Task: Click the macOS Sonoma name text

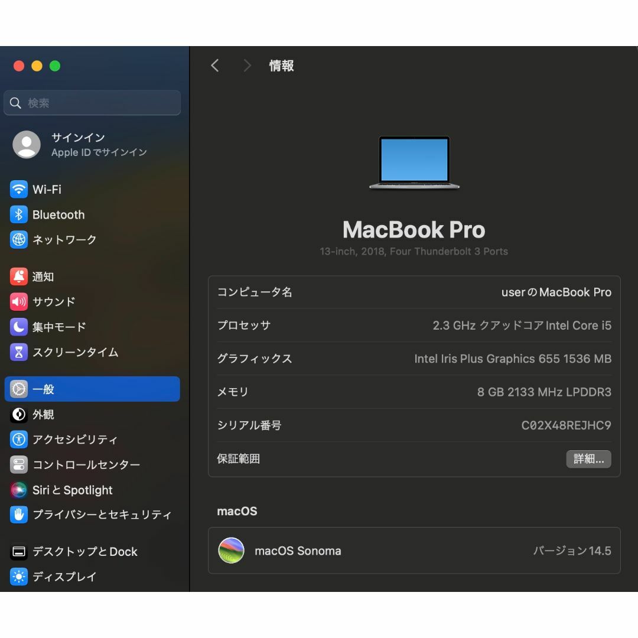Action: [x=298, y=551]
